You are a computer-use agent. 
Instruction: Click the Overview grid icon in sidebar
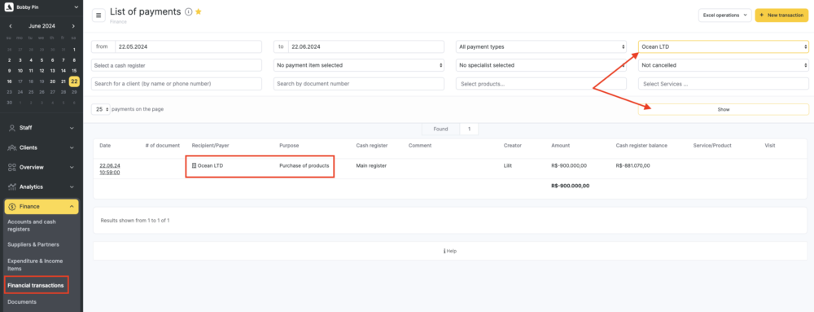(x=11, y=167)
